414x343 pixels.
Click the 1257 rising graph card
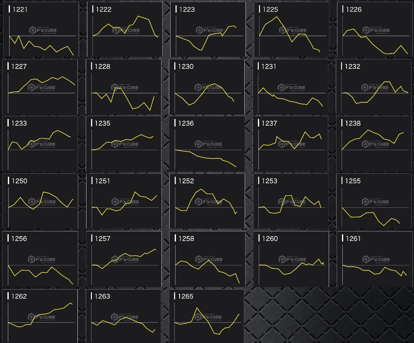[x=124, y=258]
